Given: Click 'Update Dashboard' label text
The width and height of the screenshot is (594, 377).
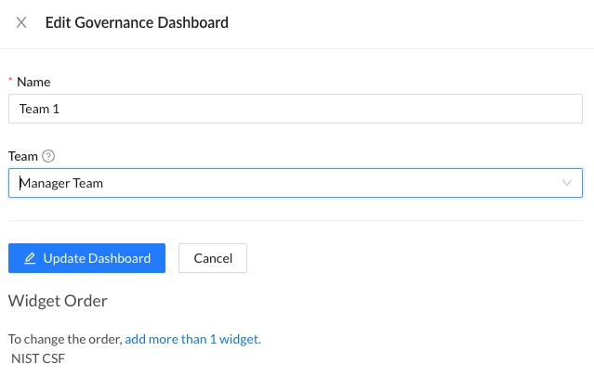Looking at the screenshot, I should [97, 258].
